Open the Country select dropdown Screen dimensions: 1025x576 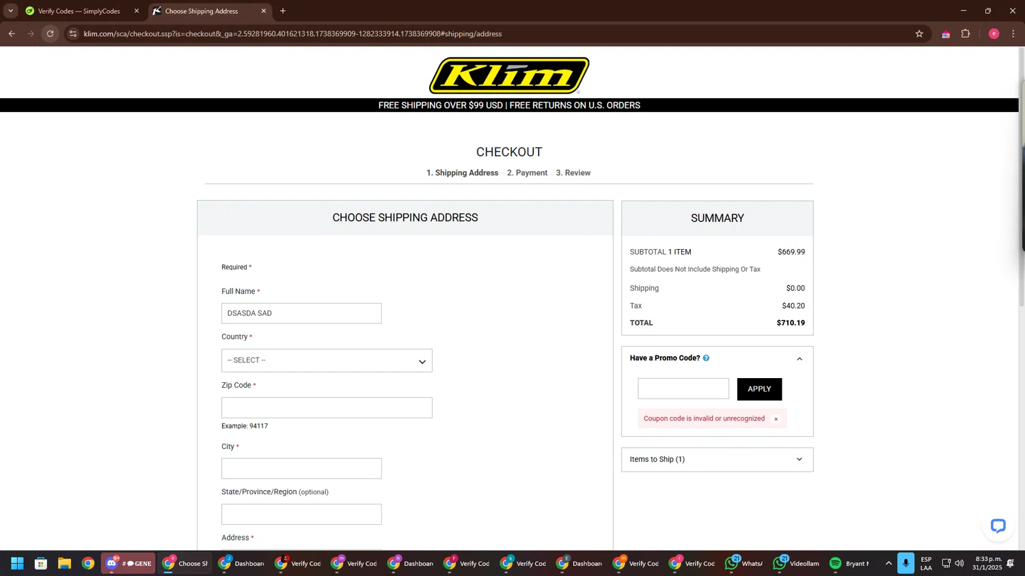pos(327,360)
